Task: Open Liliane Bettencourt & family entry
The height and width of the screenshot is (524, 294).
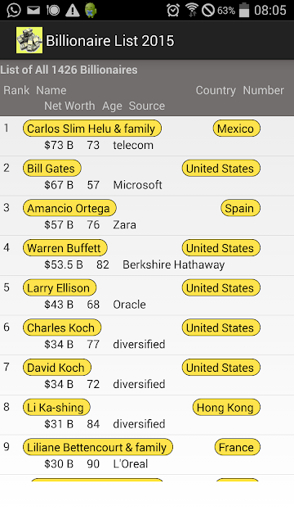Action: tap(98, 447)
